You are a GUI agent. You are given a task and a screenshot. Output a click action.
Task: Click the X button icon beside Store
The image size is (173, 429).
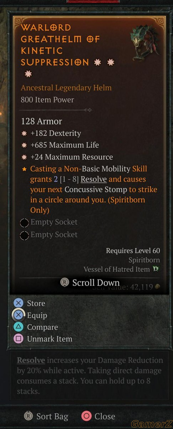[19, 303]
